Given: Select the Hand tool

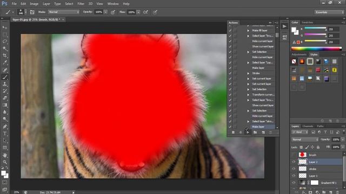Looking at the screenshot, I should [x=5, y=155].
